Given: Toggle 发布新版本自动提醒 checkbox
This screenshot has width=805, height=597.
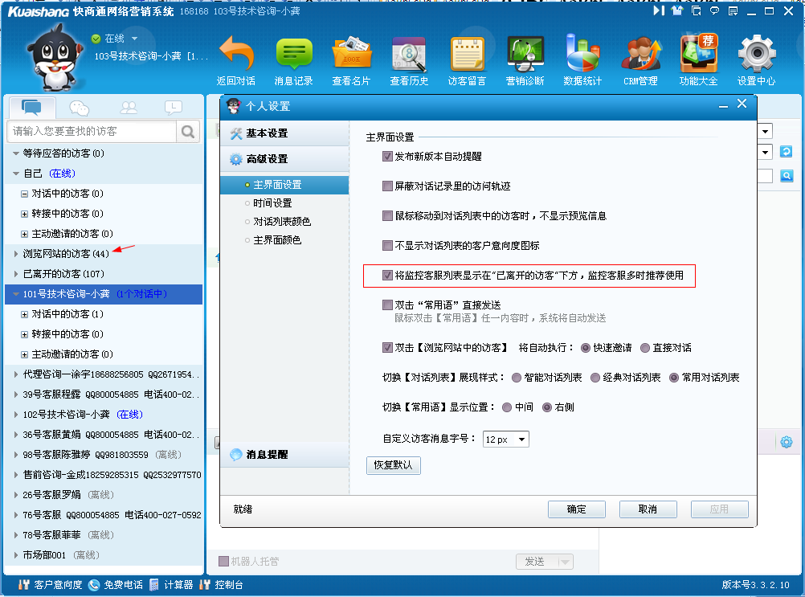Looking at the screenshot, I should pos(387,157).
